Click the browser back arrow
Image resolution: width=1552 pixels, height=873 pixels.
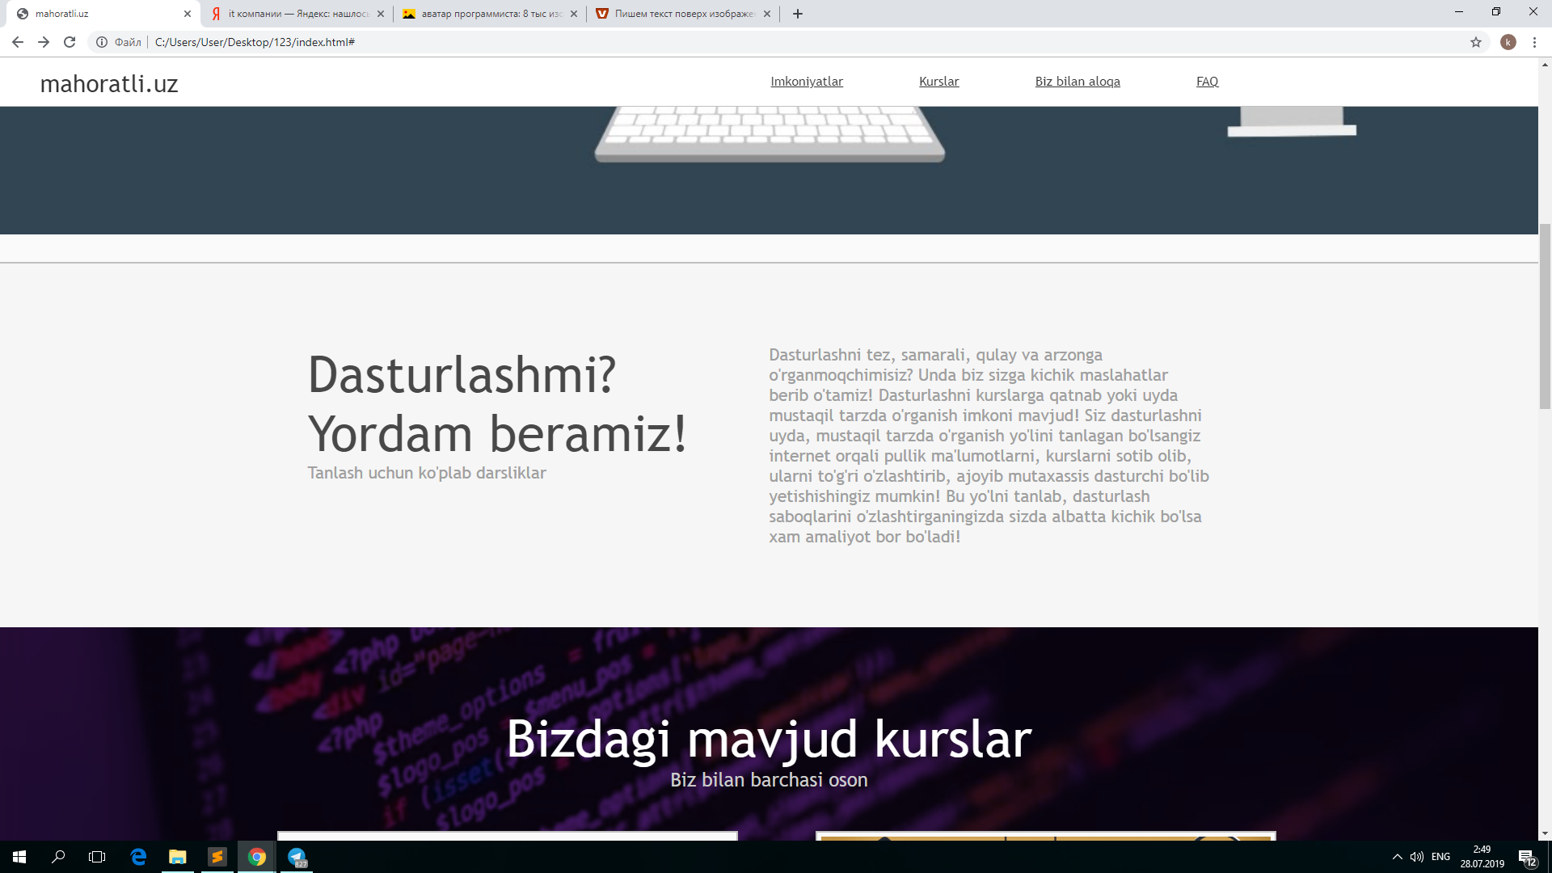(x=18, y=42)
